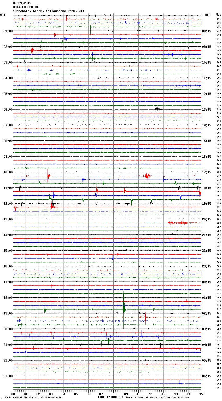This screenshot has width=222, height=401.
Task: Click the 13:15 UTC row label
Action: tap(207, 110)
